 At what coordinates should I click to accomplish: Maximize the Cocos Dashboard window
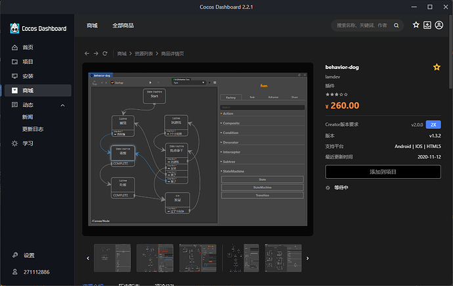430,7
